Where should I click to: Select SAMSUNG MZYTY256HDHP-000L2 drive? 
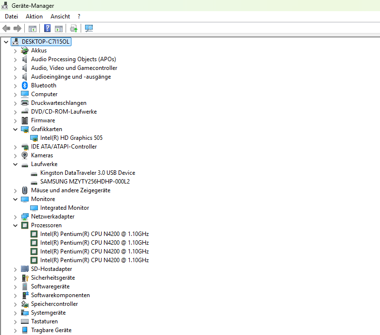[85, 182]
